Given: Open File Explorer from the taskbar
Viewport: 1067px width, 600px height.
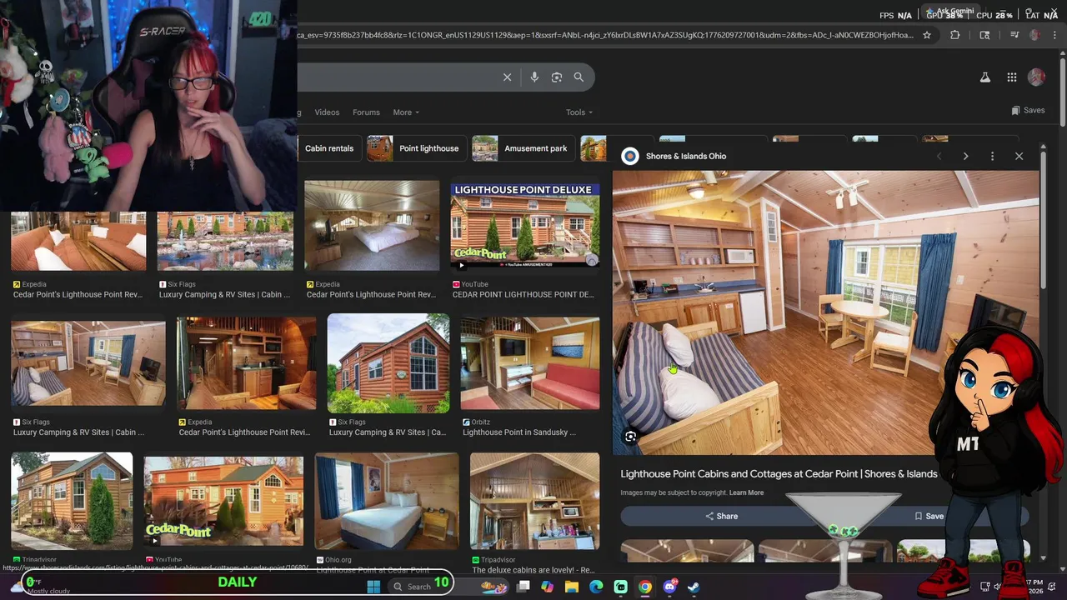Looking at the screenshot, I should pos(572,587).
